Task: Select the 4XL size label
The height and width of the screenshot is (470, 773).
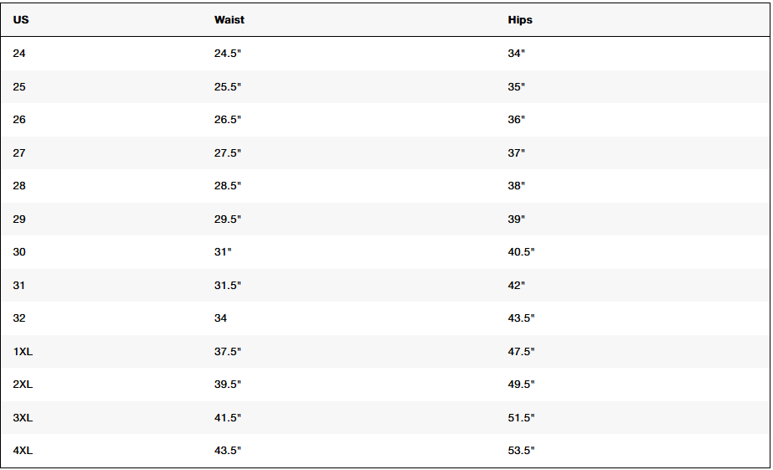Action: click(x=23, y=450)
